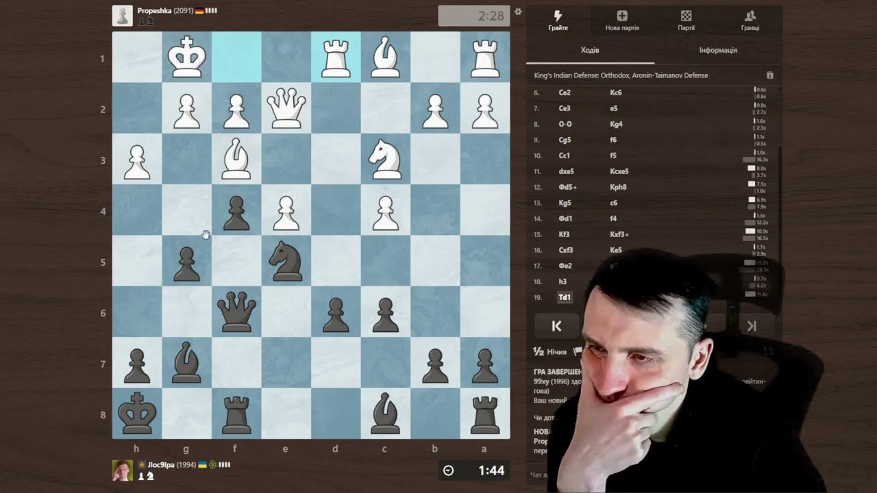Jump to first move of game
Image resolution: width=877 pixels, height=493 pixels.
556,327
